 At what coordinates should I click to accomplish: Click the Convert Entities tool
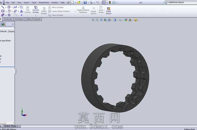(x=36, y=10)
